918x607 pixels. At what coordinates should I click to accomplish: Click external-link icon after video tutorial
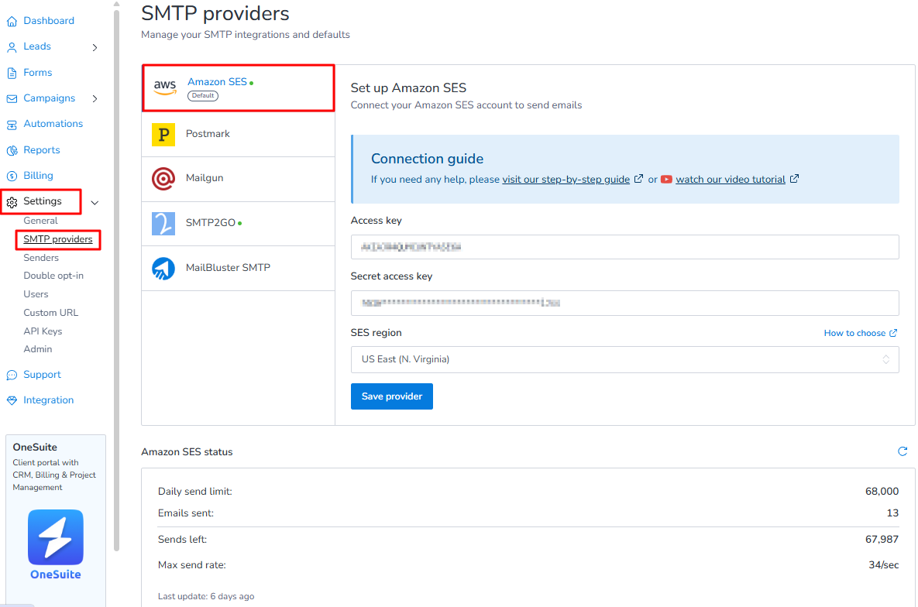pyautogui.click(x=795, y=179)
